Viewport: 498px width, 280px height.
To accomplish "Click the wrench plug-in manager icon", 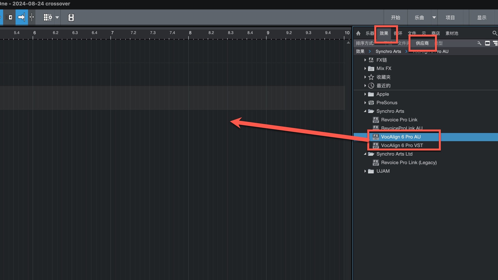I will [x=479, y=43].
